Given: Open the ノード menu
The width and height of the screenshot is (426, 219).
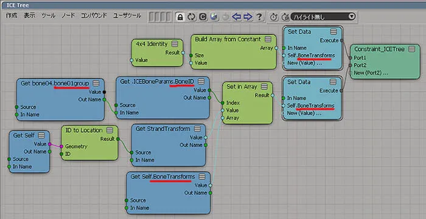Looking at the screenshot, I should click(68, 15).
